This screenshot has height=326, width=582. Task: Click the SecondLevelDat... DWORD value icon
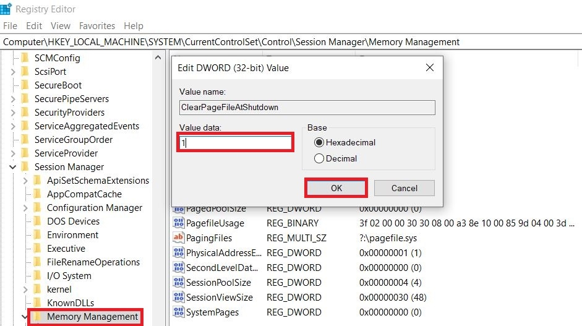(179, 267)
